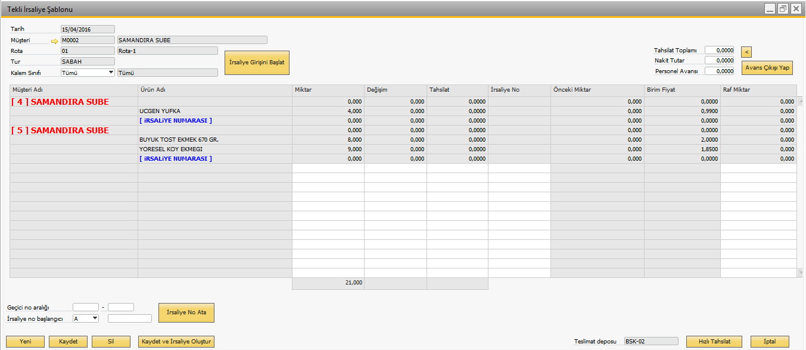Click the Kaydet button
The image size is (806, 350).
point(68,342)
